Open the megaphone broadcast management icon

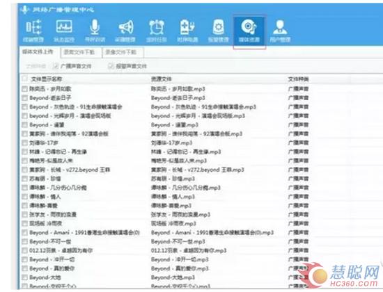point(125,31)
